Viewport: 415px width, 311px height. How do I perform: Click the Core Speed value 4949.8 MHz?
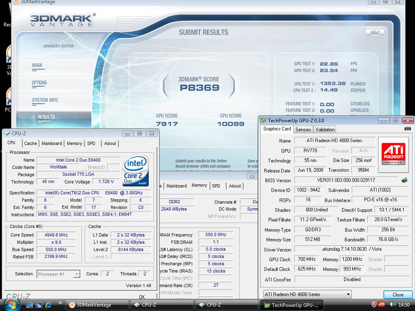[56, 235]
